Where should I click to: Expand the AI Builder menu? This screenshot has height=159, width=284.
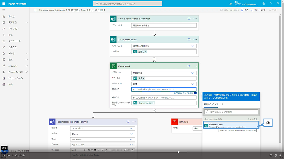pos(27,66)
